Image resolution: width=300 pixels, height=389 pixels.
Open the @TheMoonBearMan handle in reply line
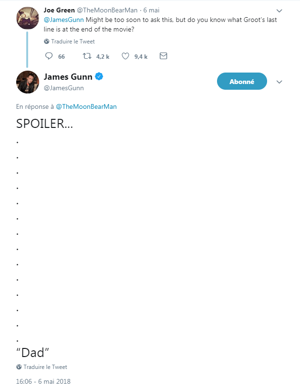pyautogui.click(x=86, y=107)
